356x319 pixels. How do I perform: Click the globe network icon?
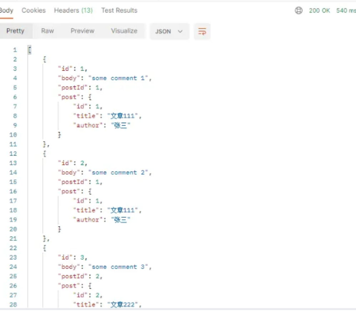pyautogui.click(x=299, y=10)
